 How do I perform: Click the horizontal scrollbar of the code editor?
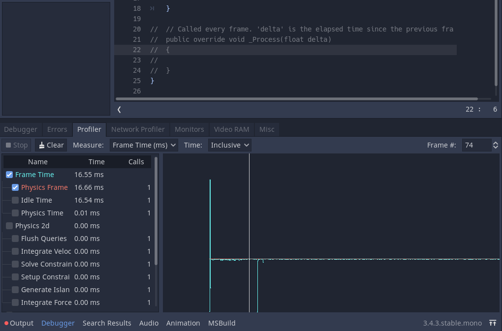[x=295, y=99]
